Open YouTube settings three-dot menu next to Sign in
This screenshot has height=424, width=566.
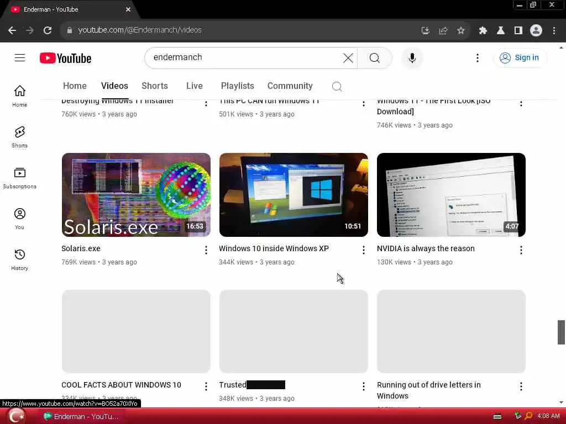tap(477, 57)
